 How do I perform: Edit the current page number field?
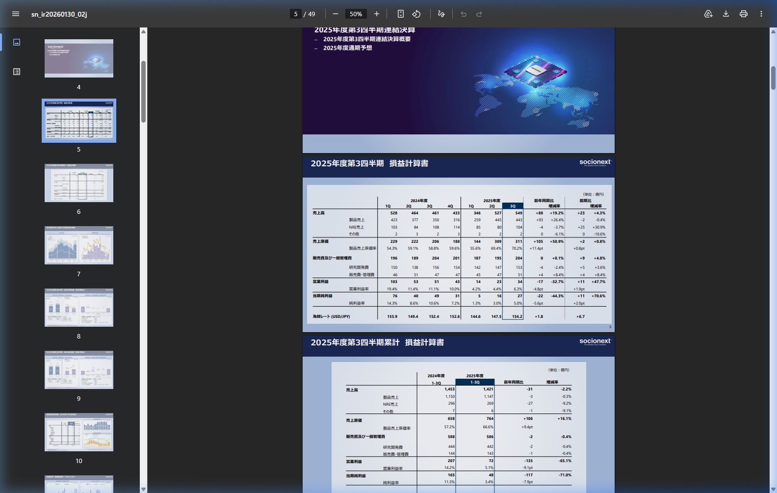pos(295,14)
